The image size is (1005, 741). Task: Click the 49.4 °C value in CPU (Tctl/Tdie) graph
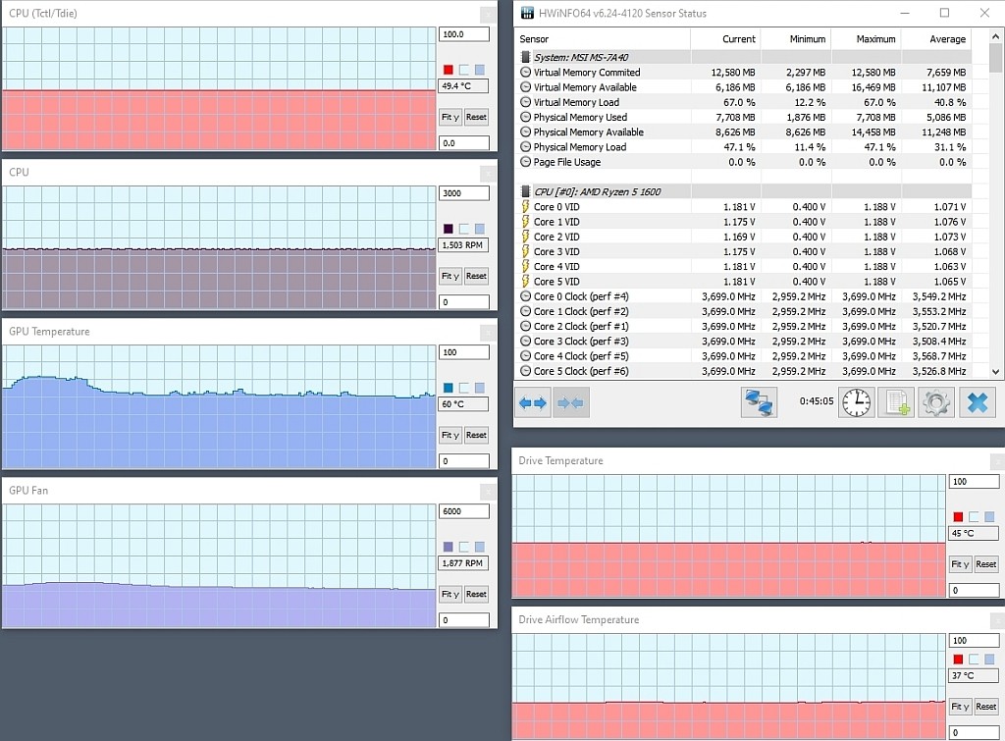point(464,86)
